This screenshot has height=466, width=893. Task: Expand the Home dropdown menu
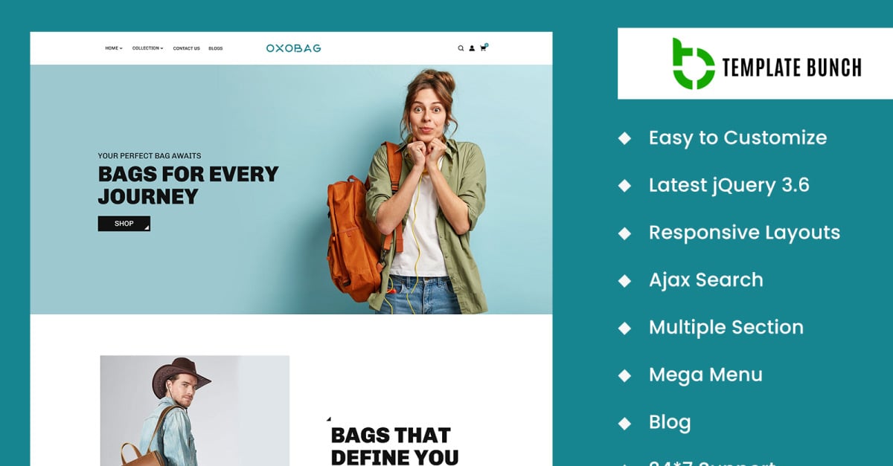pos(114,48)
